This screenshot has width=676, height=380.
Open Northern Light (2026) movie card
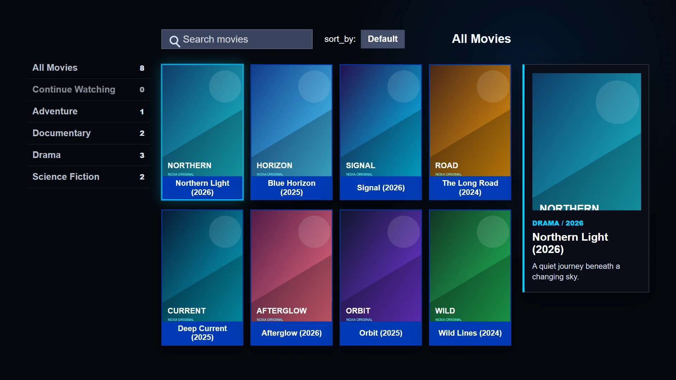pos(202,132)
